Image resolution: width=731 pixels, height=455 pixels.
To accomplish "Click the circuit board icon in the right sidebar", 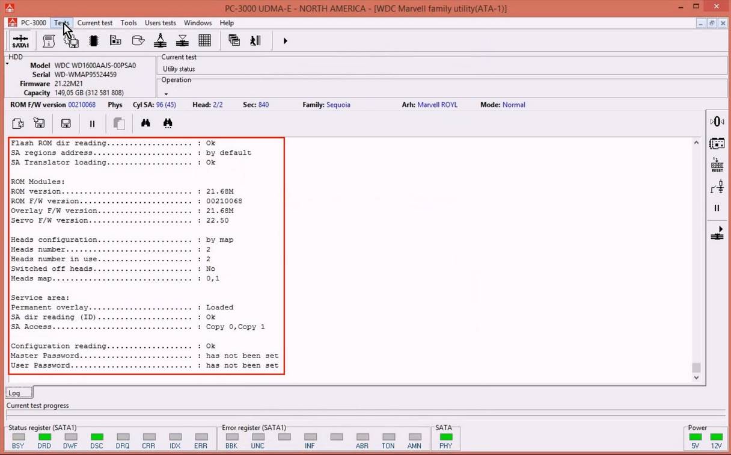I will (717, 143).
